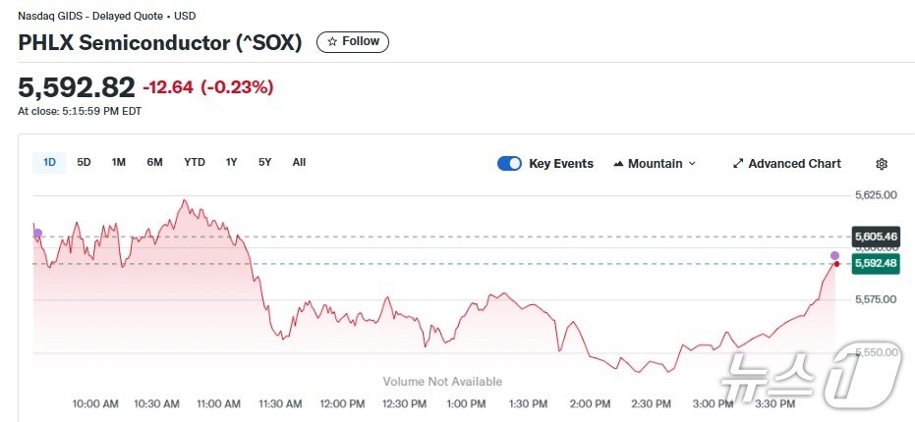
Task: Select the 1M range tab
Action: [x=119, y=162]
